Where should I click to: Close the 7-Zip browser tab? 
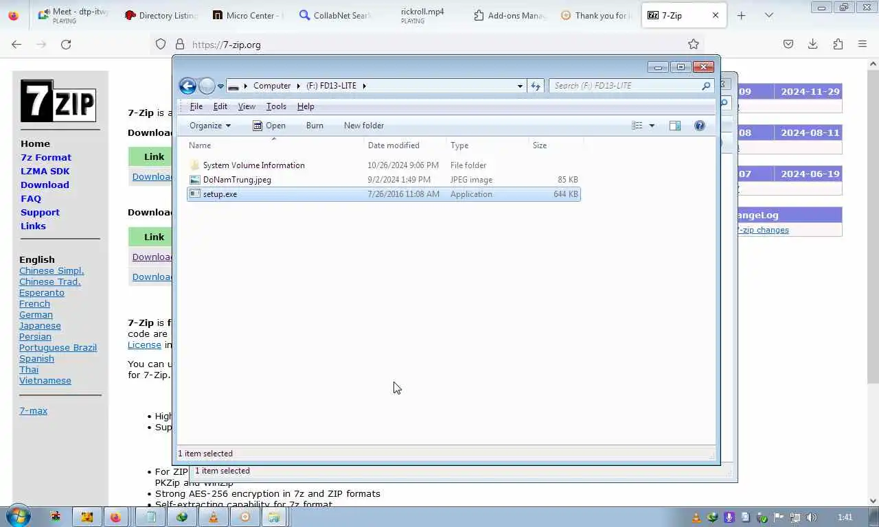pyautogui.click(x=716, y=15)
